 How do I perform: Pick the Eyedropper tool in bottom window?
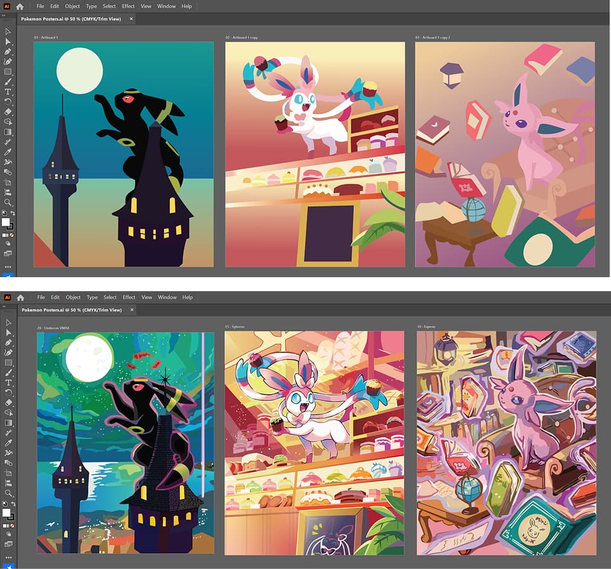click(x=8, y=443)
